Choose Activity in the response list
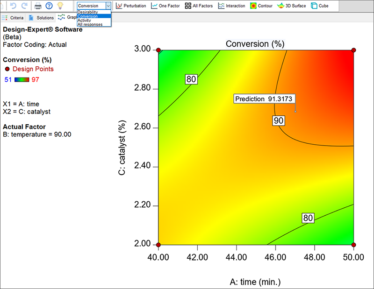This screenshot has width=374, height=289. tap(84, 21)
